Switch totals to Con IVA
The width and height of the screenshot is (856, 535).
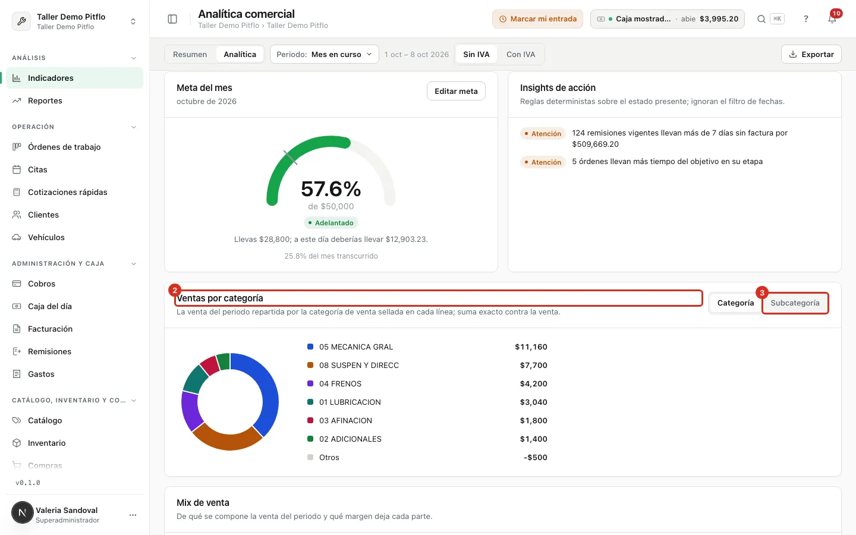(x=521, y=54)
